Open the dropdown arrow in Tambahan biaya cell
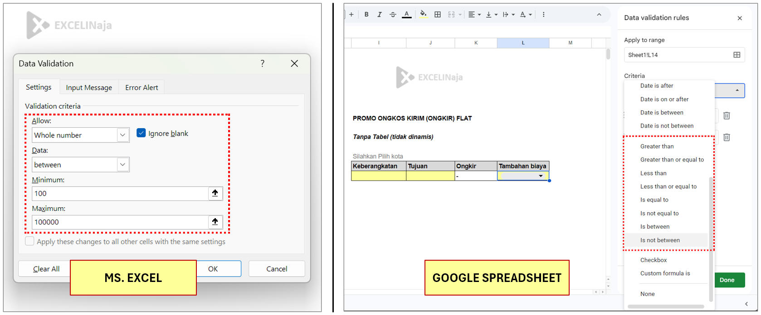761x315 pixels. pos(541,176)
